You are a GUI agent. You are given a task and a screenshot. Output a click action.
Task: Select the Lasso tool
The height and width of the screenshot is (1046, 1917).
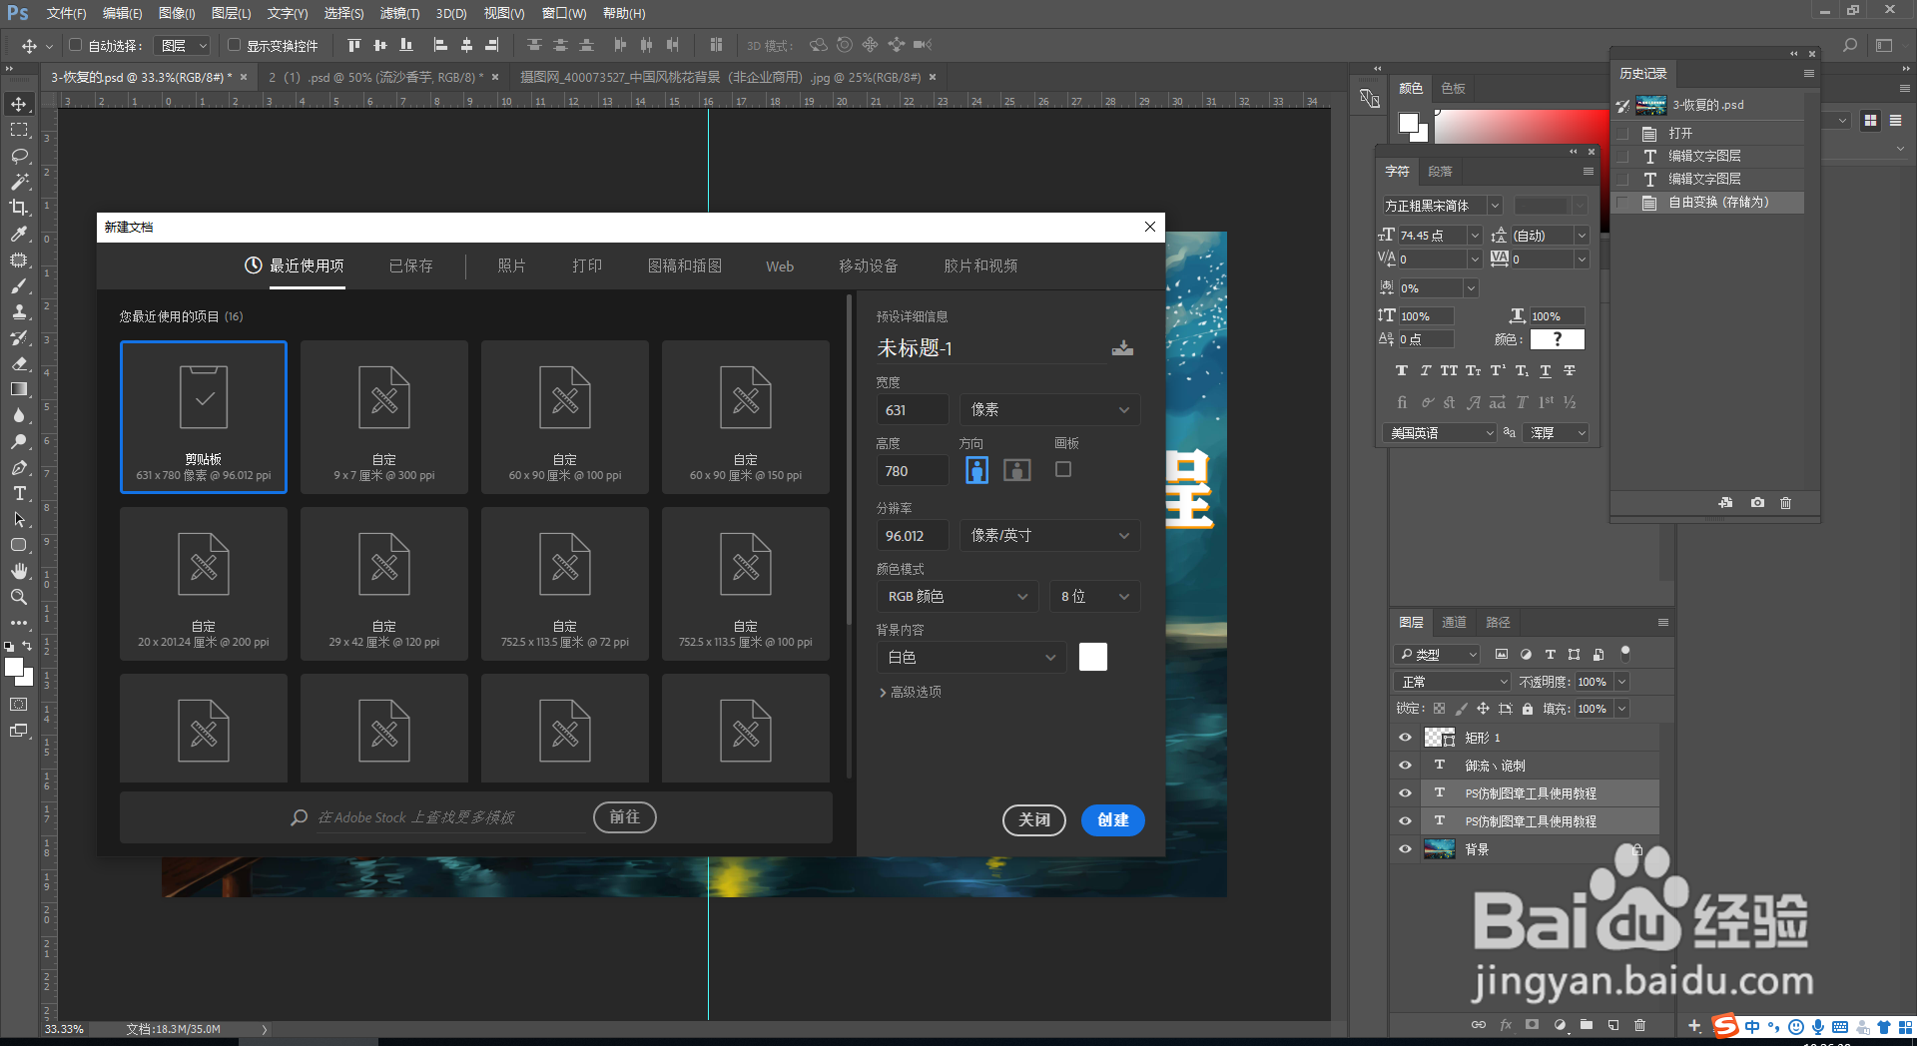point(19,156)
